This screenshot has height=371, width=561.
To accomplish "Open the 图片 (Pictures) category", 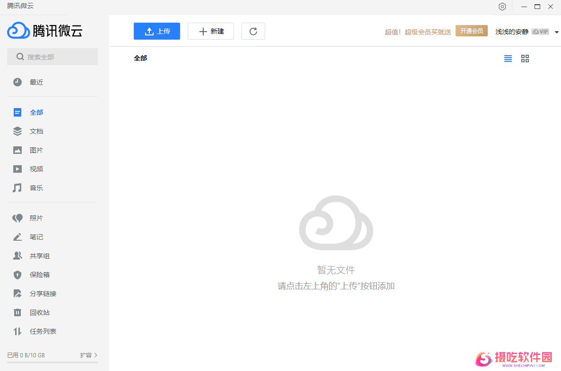I will coord(36,150).
